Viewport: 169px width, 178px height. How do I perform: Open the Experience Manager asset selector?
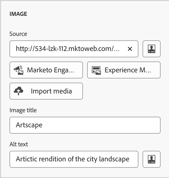124,70
